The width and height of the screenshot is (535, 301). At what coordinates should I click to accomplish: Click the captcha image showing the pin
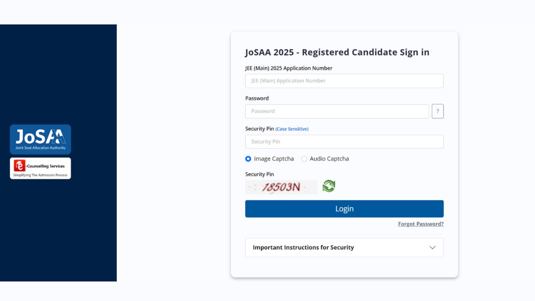coord(281,187)
